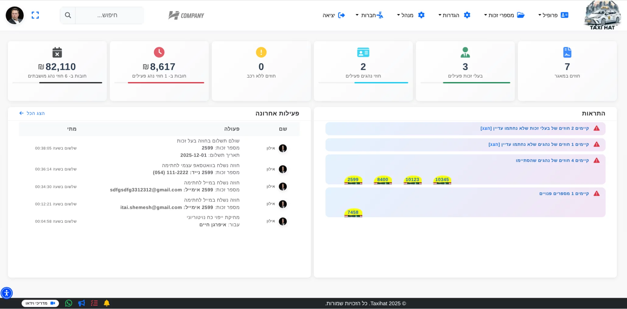Click user avatar in top corner
The width and height of the screenshot is (627, 309).
(x=15, y=15)
